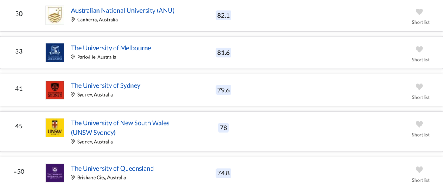Open The University of Sydney link
Viewport: 443px width, 189px height.
(106, 85)
